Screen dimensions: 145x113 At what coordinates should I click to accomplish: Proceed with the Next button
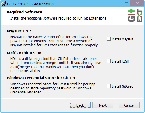[x=103, y=105]
